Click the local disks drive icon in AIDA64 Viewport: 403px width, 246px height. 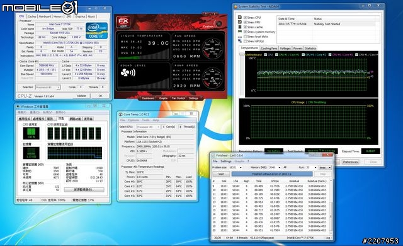click(240, 37)
